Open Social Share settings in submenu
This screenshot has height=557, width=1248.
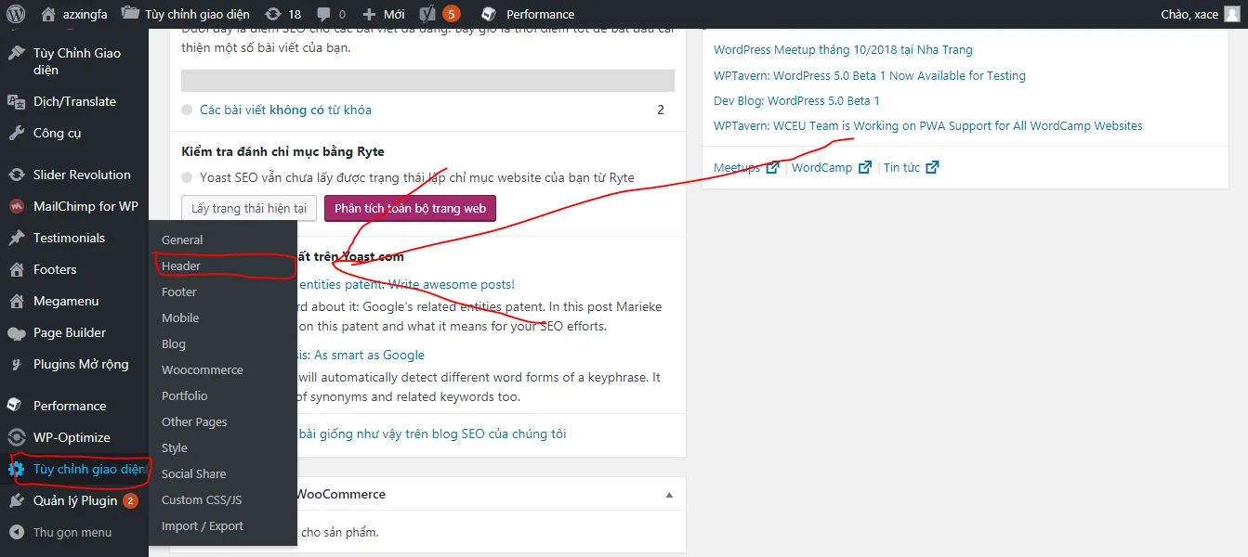pos(194,473)
